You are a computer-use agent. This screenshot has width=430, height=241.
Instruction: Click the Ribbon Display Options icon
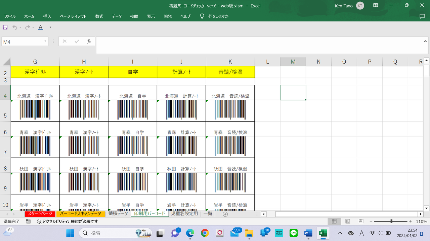(x=376, y=5)
